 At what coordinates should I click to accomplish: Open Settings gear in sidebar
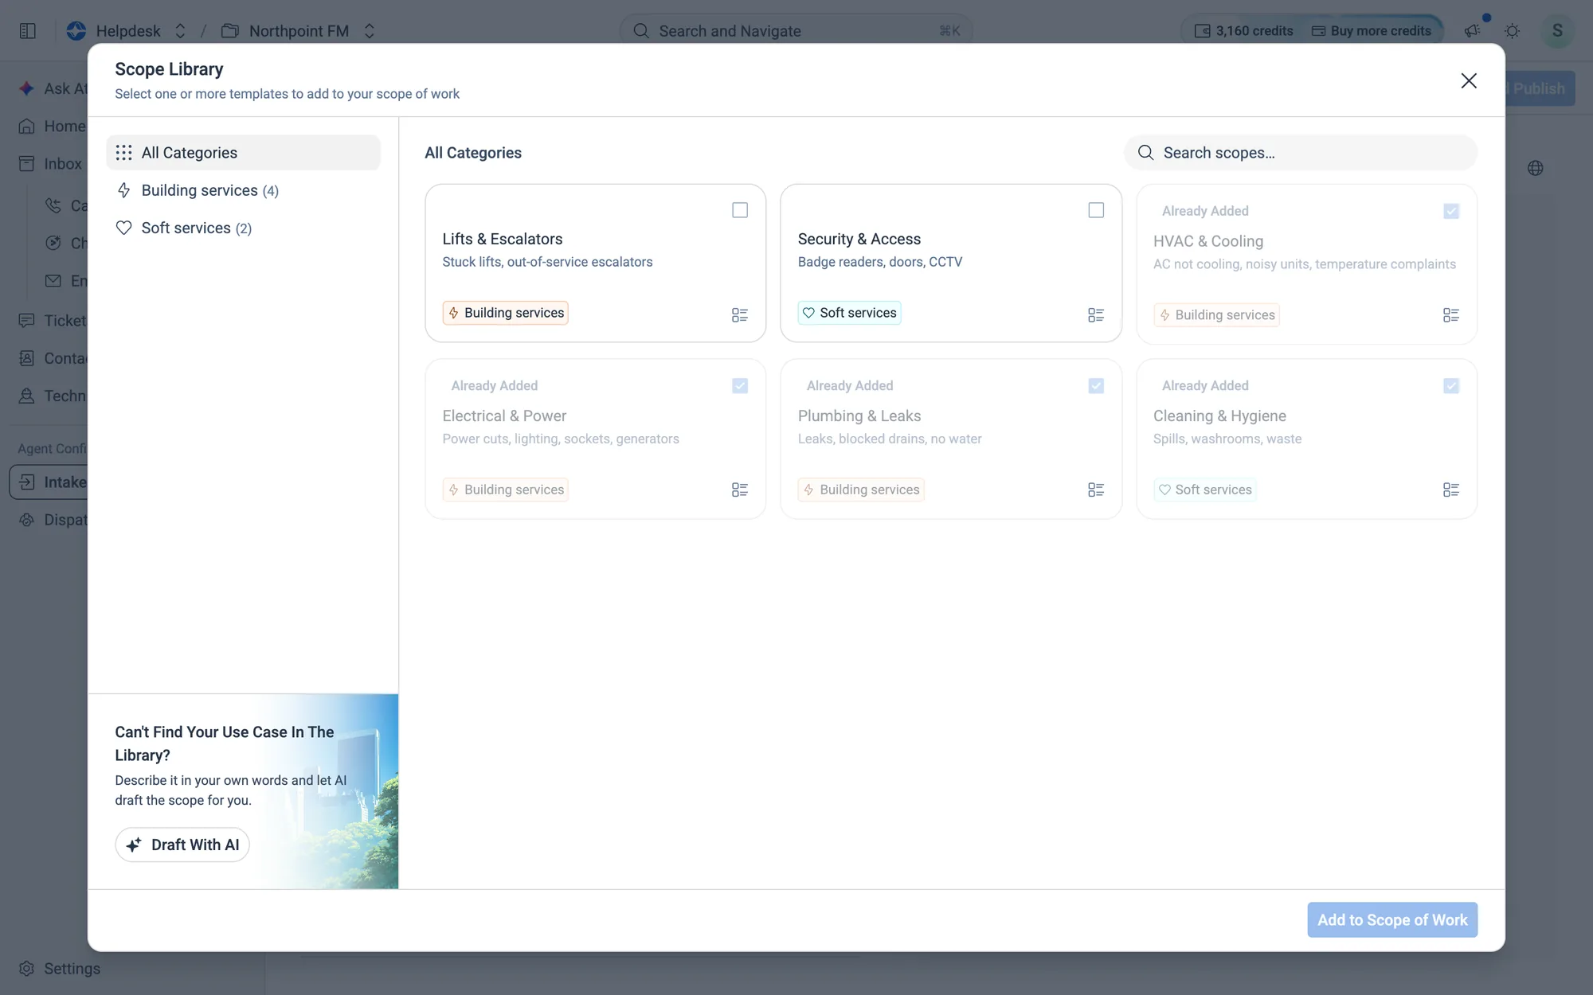tap(26, 968)
